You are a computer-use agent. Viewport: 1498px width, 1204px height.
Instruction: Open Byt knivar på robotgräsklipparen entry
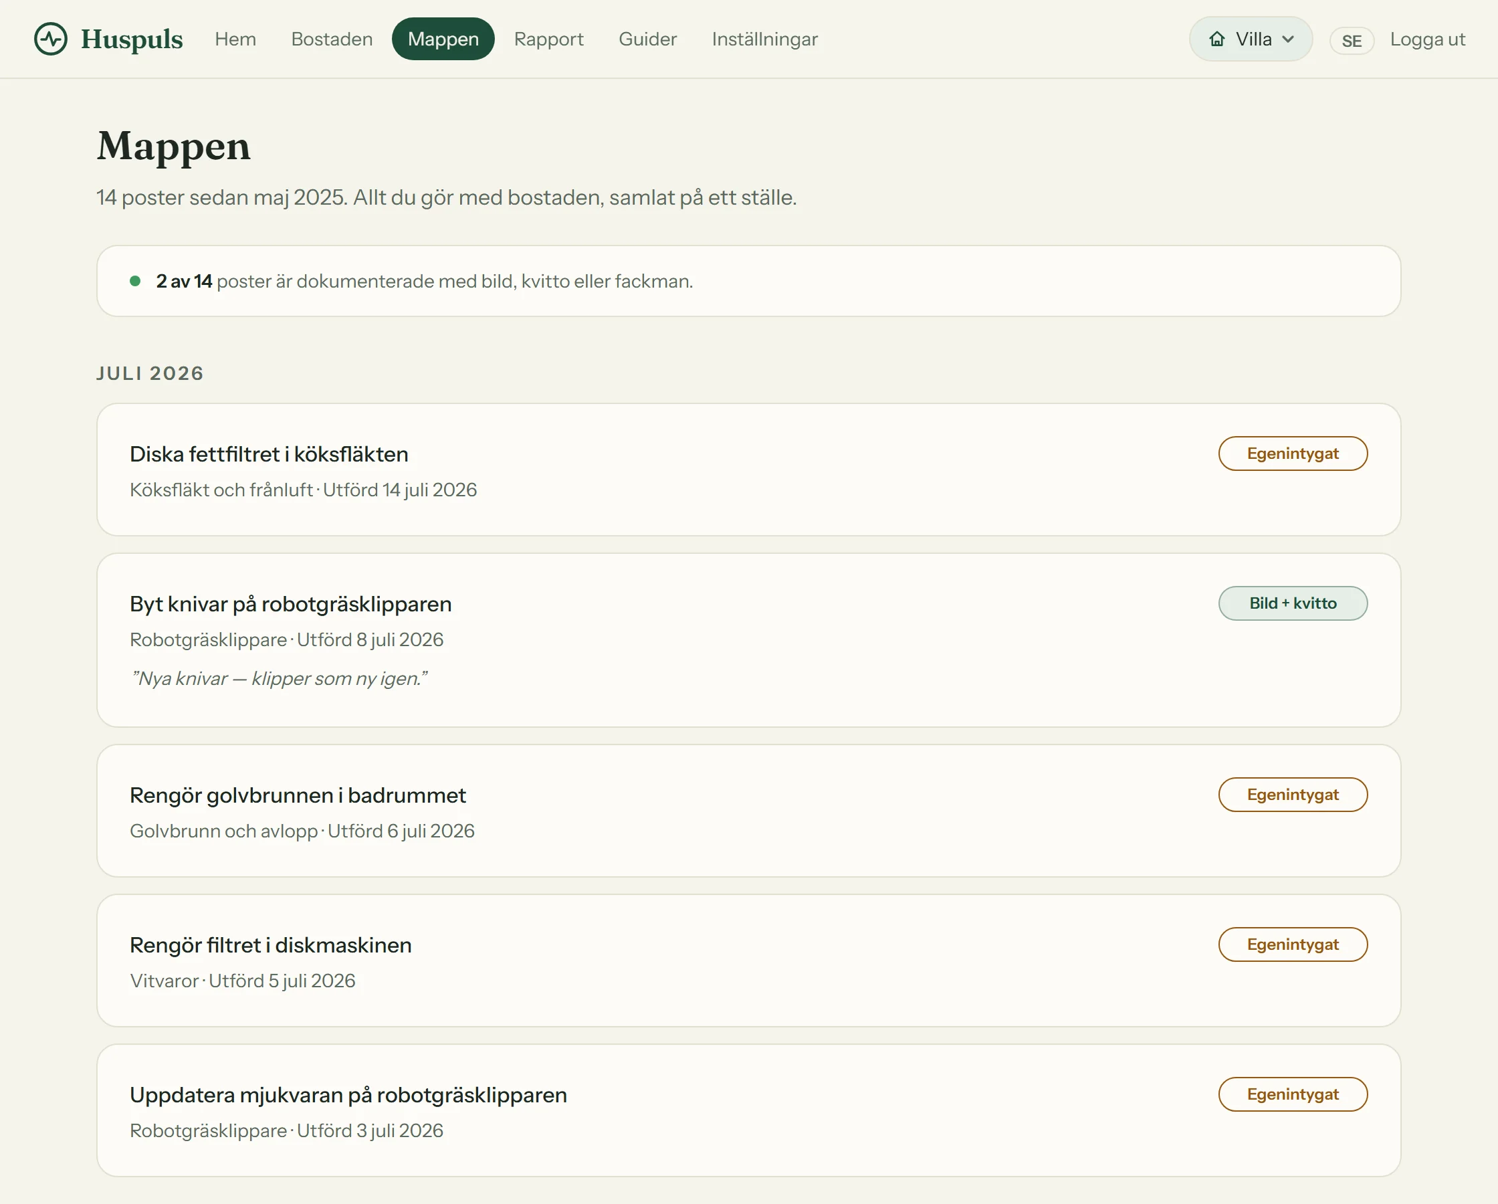click(749, 640)
